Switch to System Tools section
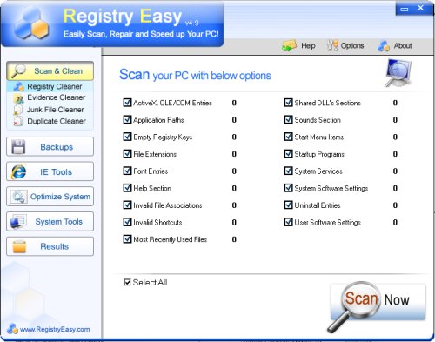The height and width of the screenshot is (342, 435). coord(50,222)
